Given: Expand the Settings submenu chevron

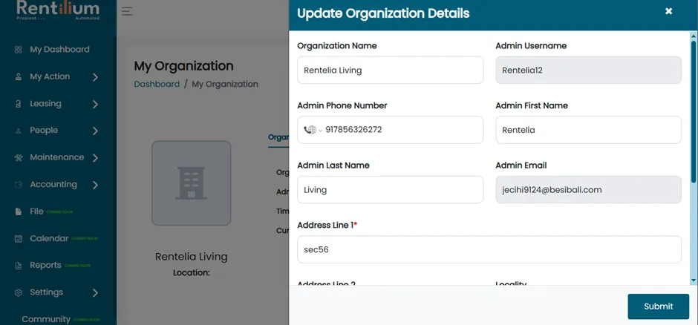Looking at the screenshot, I should 95,293.
